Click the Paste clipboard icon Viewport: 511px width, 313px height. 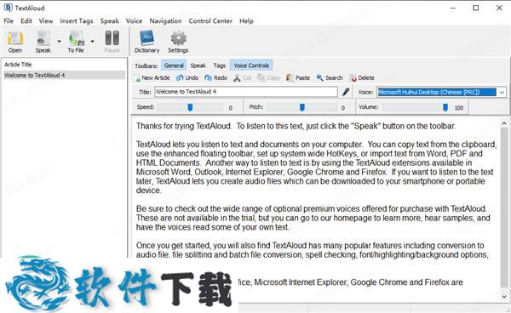pos(298,78)
